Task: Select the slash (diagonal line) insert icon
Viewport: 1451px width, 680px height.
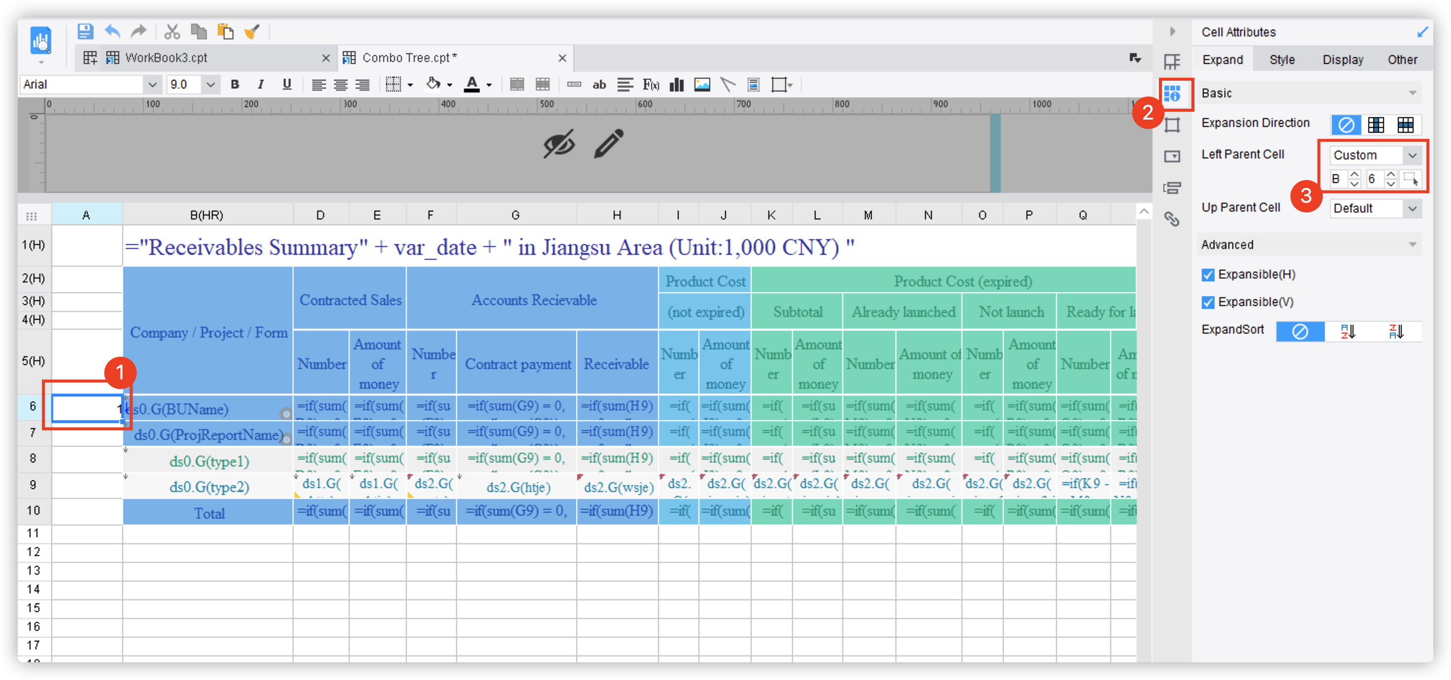Action: [x=727, y=85]
